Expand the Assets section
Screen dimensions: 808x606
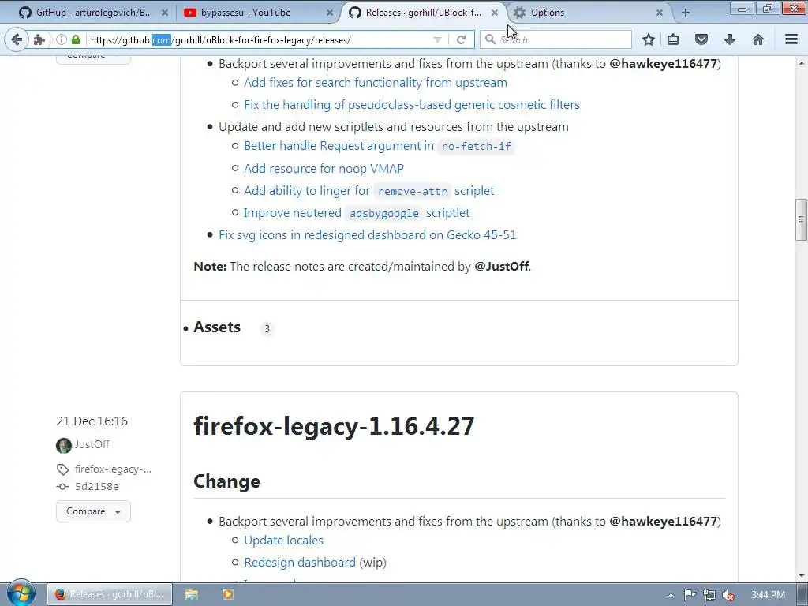[x=217, y=327]
